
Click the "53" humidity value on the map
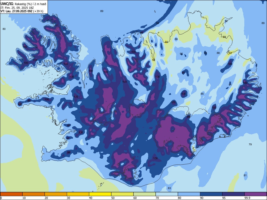(230, 53)
